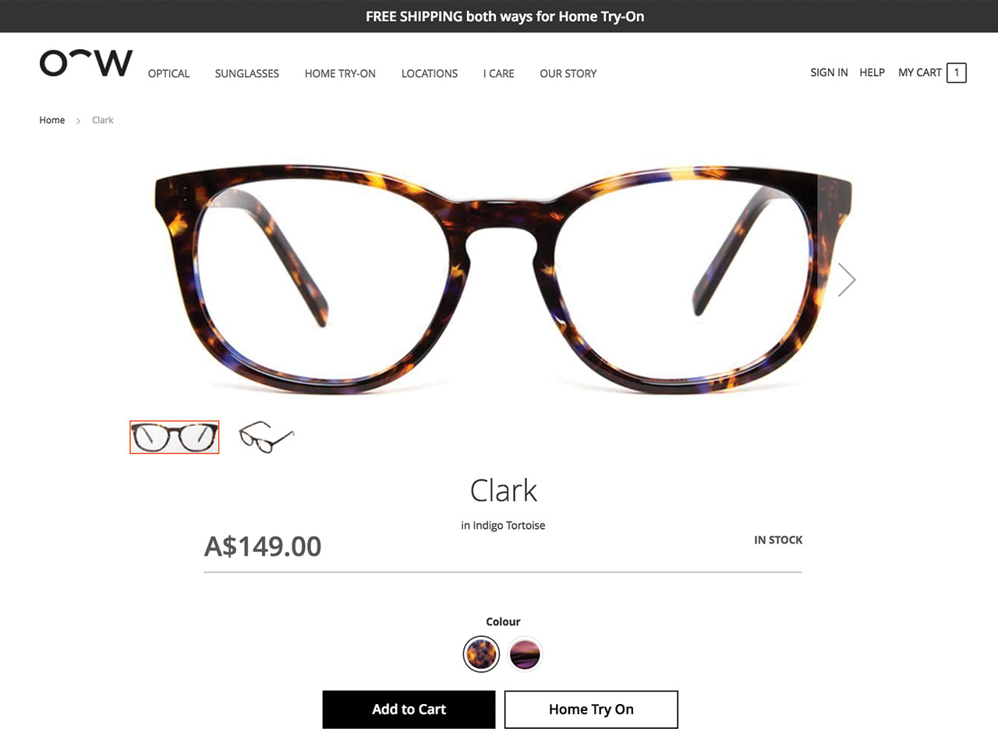Click the OW logo
This screenshot has height=732, width=998.
86,63
